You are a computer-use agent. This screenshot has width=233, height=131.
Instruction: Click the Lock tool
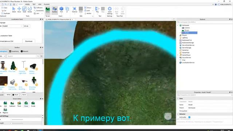[x=87, y=11]
